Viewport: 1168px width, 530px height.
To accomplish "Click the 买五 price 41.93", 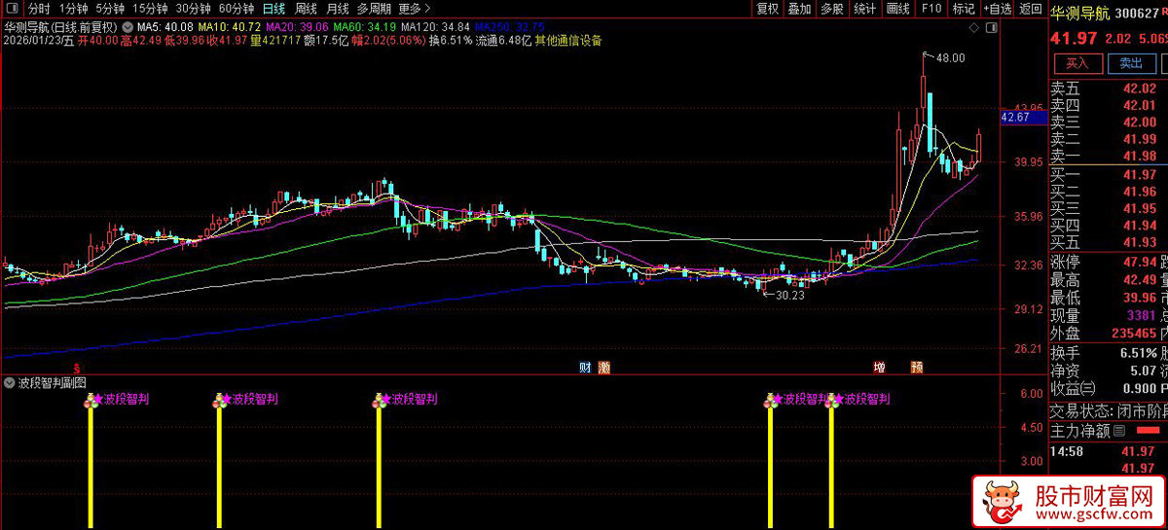I will 1140,242.
